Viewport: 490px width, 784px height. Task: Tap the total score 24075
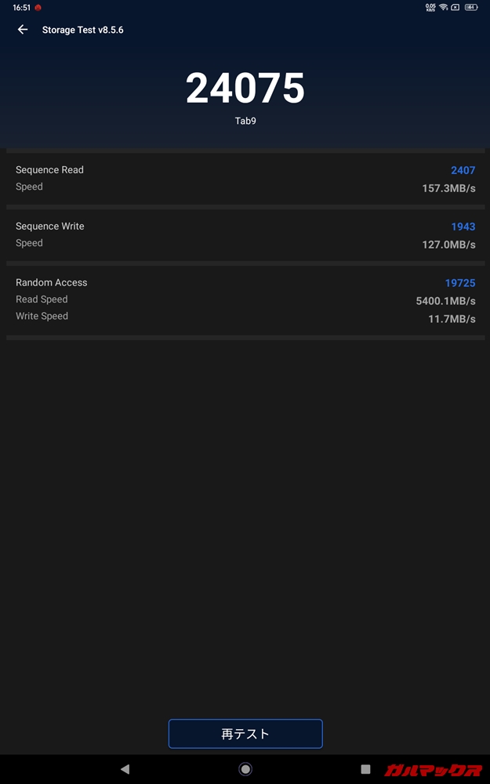(245, 89)
